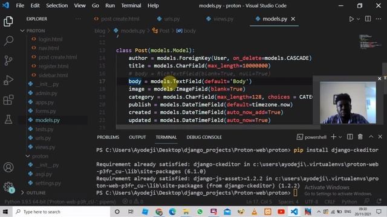Click the blog breadcrumb segment

coord(100,31)
